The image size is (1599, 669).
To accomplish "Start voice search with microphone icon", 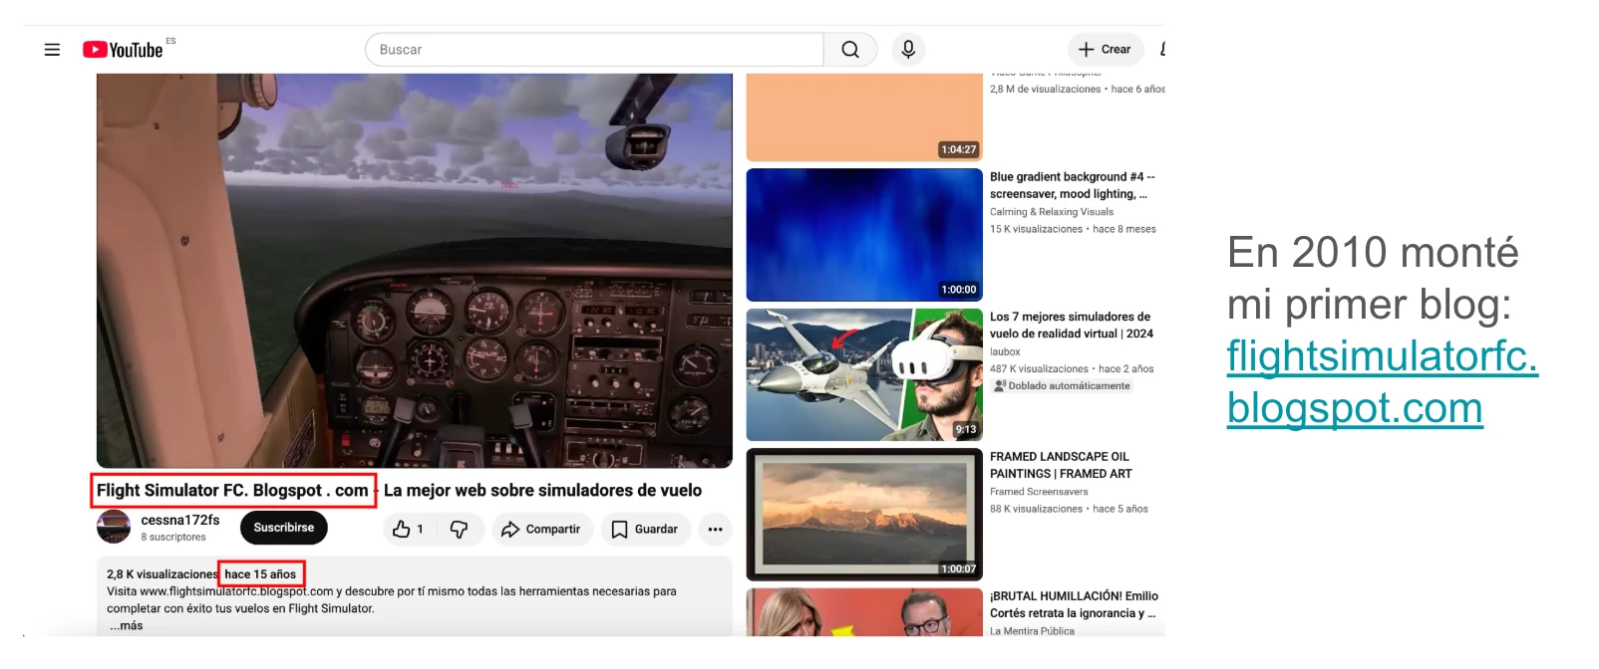I will point(908,50).
